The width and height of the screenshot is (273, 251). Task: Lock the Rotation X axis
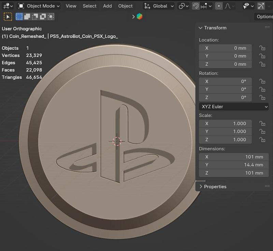(262, 82)
